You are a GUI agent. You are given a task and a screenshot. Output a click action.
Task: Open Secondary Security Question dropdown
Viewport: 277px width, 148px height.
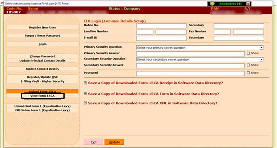pyautogui.click(x=261, y=60)
